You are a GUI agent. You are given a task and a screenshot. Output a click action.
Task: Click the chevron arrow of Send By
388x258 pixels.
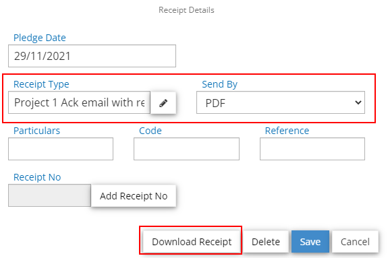point(358,102)
